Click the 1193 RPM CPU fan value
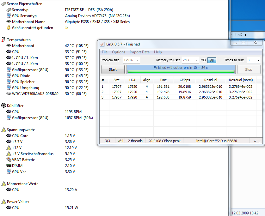The width and height of the screenshot is (265, 216). point(73,112)
